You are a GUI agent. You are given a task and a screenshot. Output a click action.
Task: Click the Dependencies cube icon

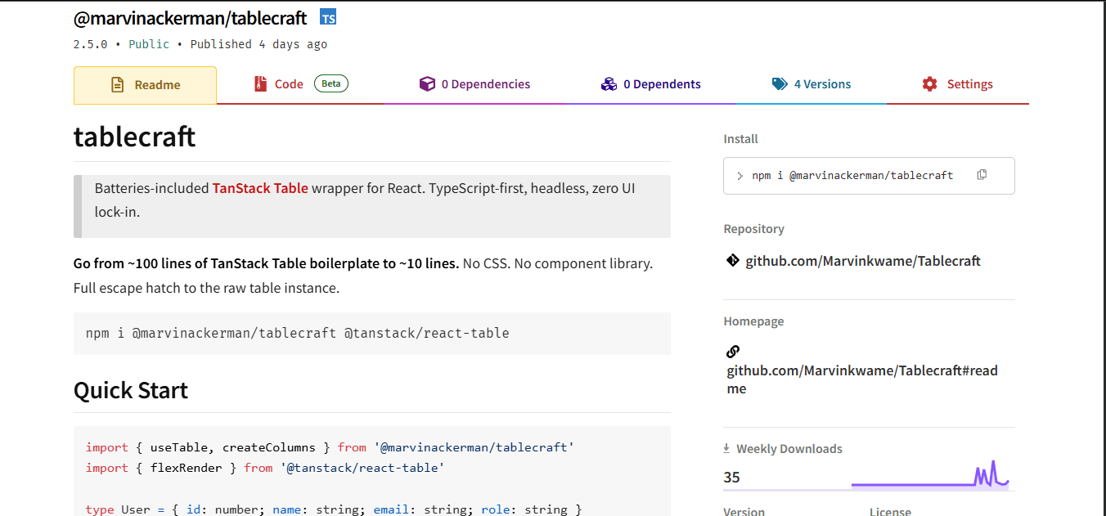427,84
